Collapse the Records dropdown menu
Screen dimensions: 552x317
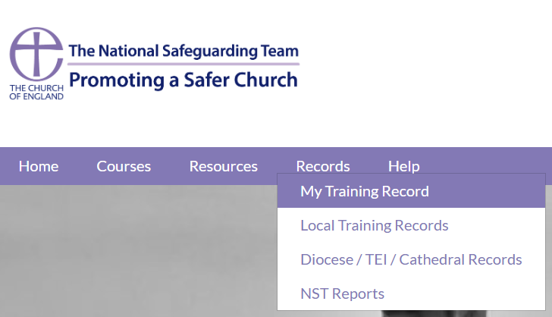coord(322,166)
